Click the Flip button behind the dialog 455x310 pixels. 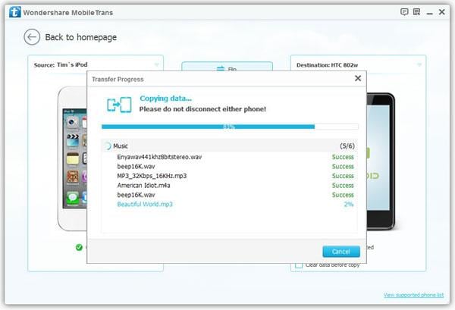click(227, 67)
